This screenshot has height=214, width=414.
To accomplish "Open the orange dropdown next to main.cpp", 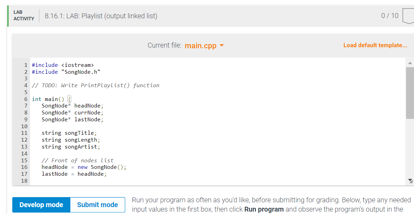I will point(222,45).
